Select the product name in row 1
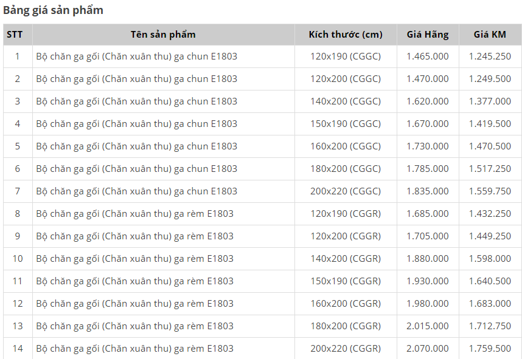 click(x=137, y=56)
